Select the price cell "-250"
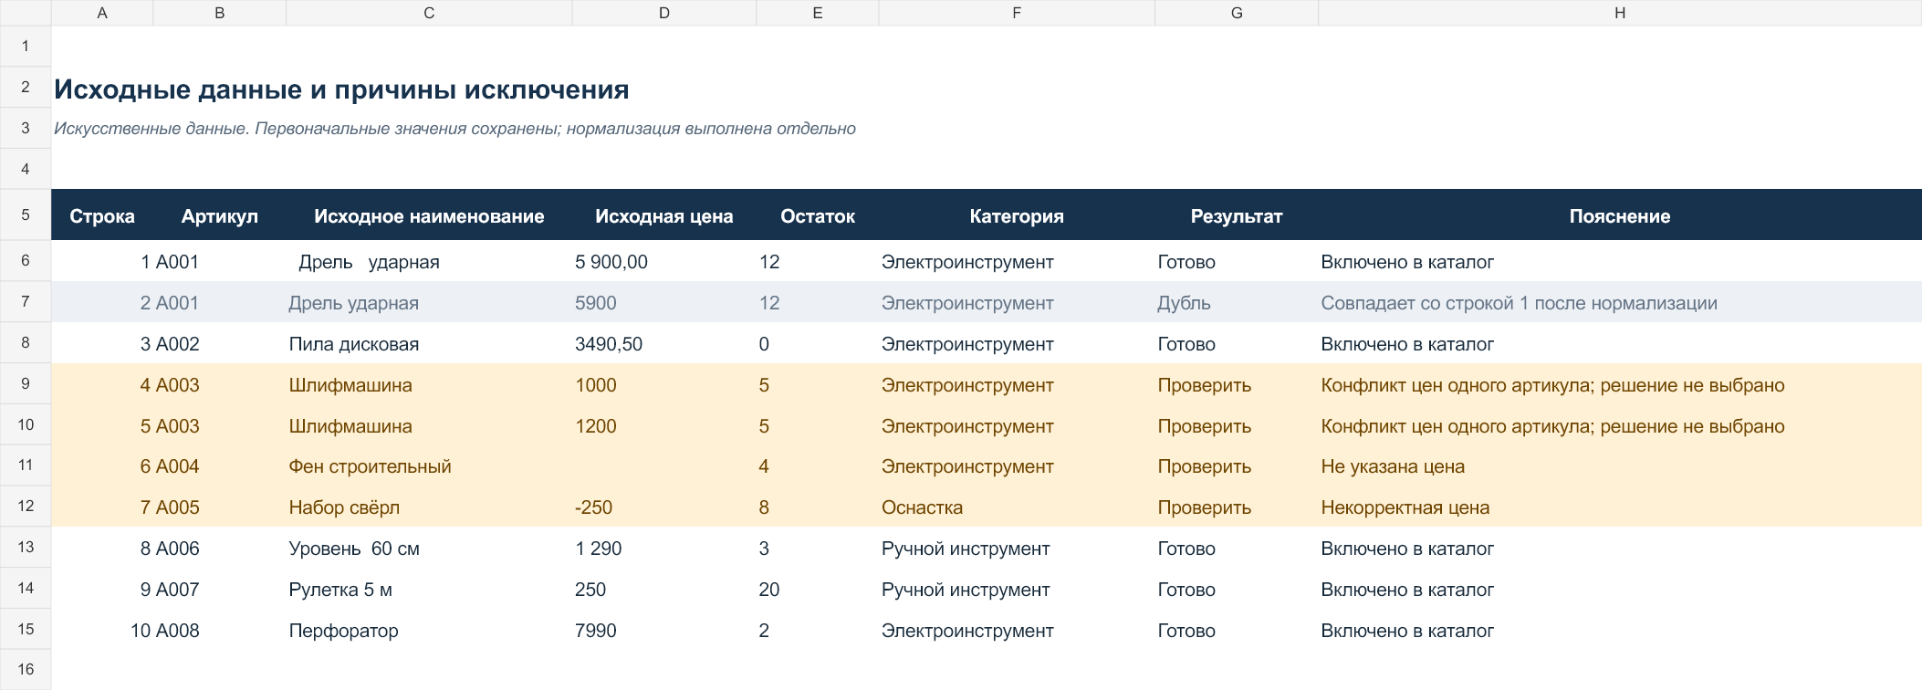The height and width of the screenshot is (690, 1922). coord(664,507)
